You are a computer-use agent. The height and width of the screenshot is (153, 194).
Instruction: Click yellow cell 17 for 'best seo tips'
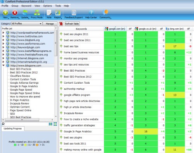175,46
